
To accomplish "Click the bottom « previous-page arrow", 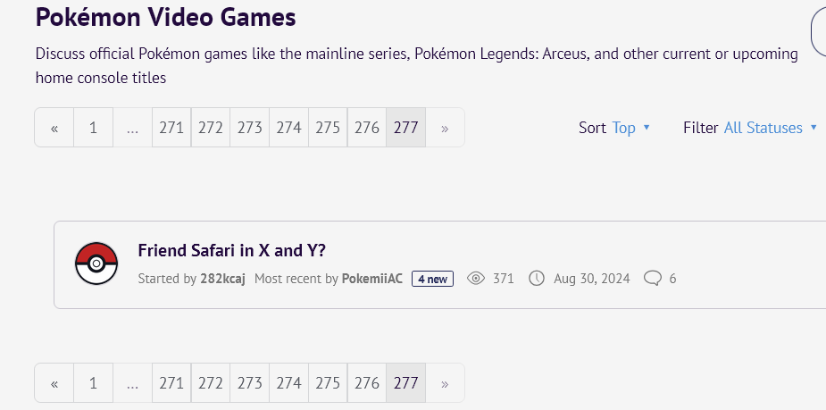I will coord(54,383).
